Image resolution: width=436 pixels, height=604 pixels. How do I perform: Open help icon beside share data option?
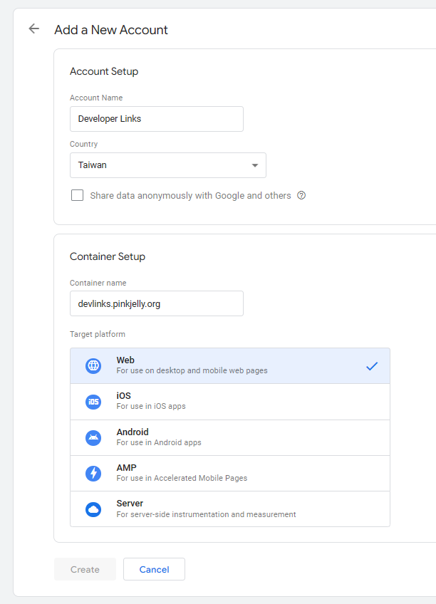[x=301, y=196]
